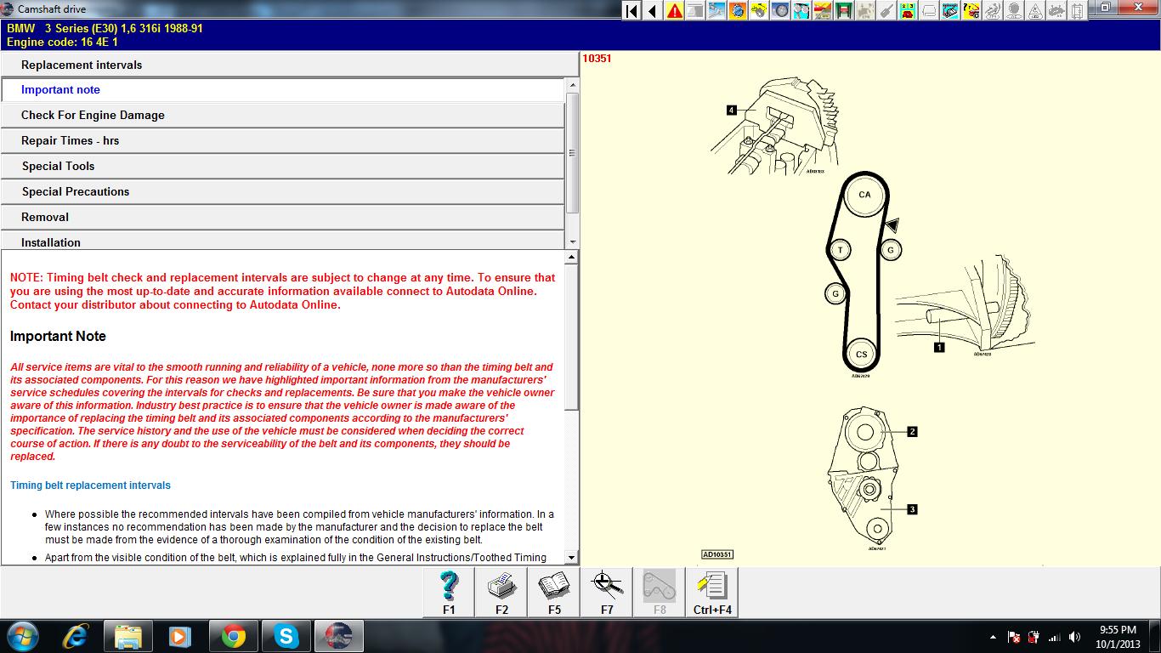Print the page using the F2 printer button
The image size is (1161, 653).
click(x=501, y=592)
